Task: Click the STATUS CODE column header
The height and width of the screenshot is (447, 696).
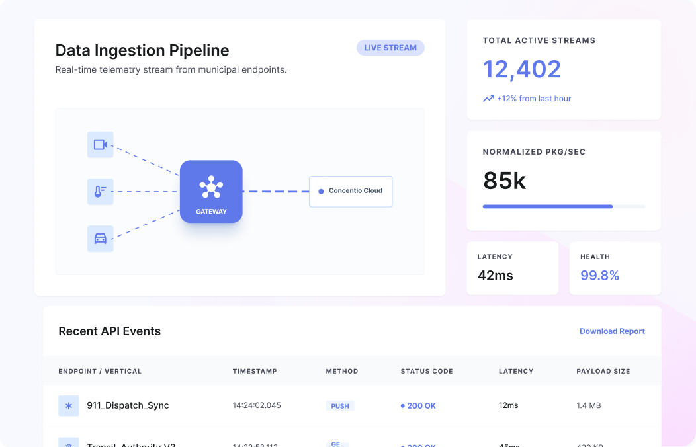Action: coord(426,371)
